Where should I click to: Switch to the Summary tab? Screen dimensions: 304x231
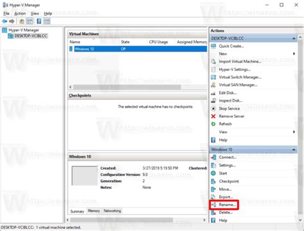(x=77, y=211)
